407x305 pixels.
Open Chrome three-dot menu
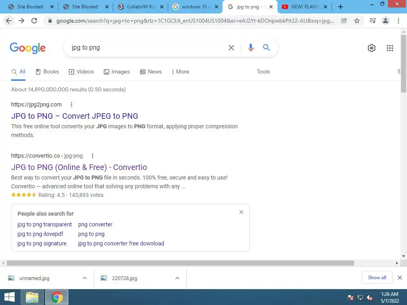tap(398, 21)
